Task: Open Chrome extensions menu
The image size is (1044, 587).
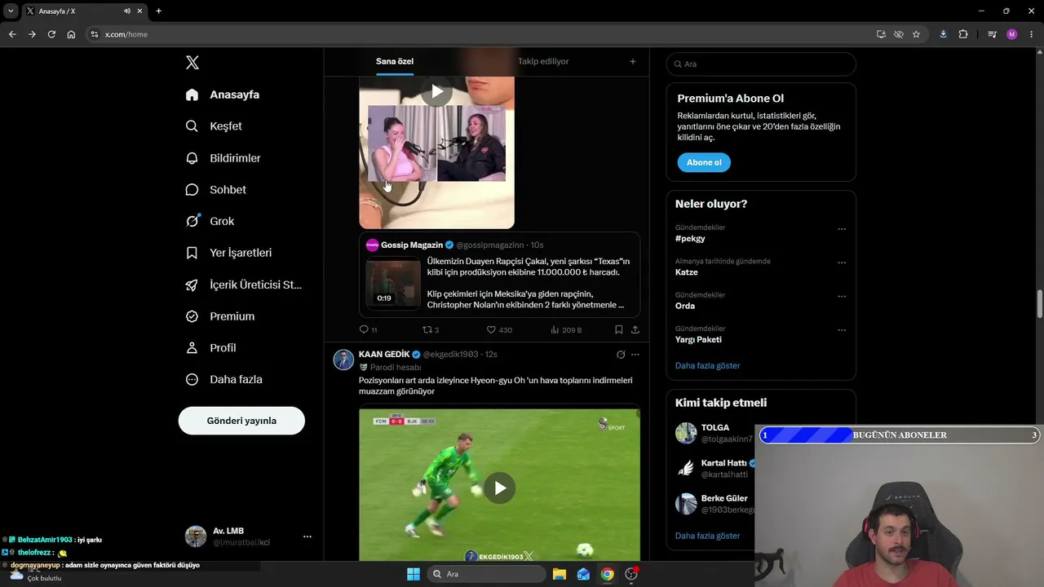Action: [x=963, y=34]
